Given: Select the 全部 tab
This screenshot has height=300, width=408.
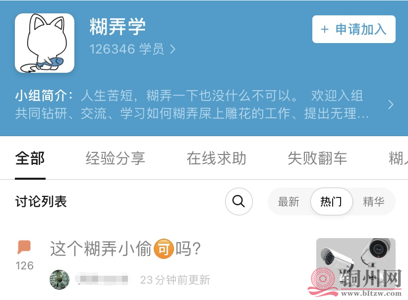Looking at the screenshot, I should [30, 158].
